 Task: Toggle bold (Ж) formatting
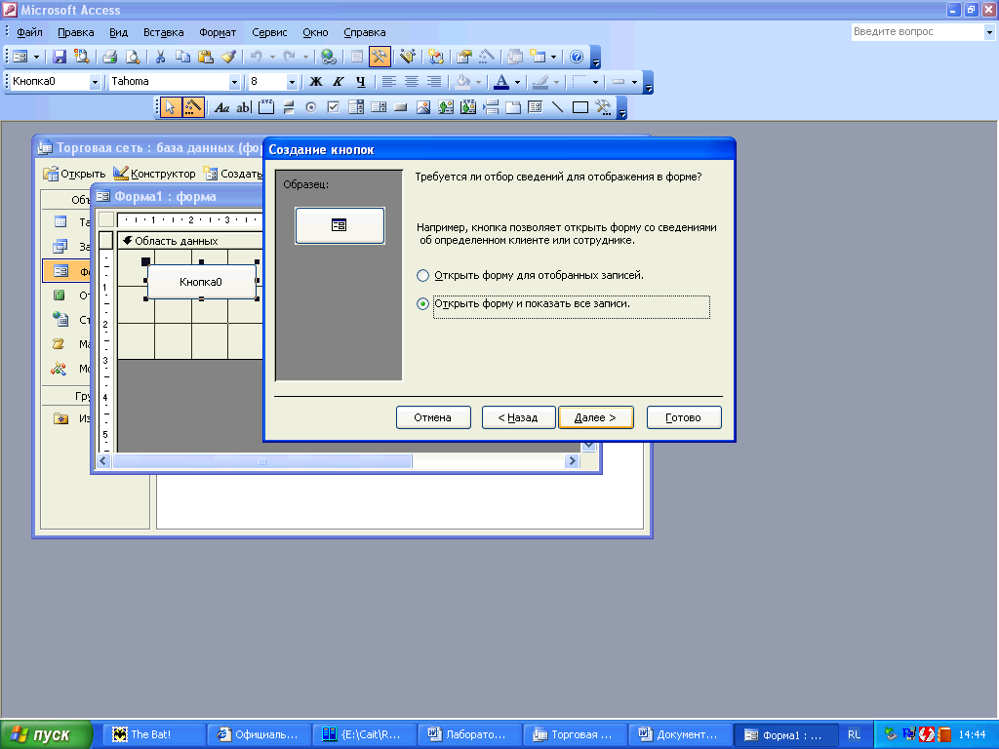[x=316, y=82]
